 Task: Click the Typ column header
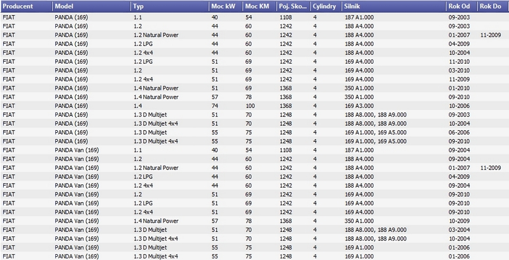tap(170, 6)
